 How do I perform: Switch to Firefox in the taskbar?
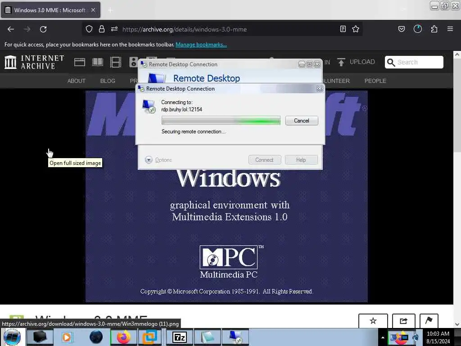click(123, 337)
